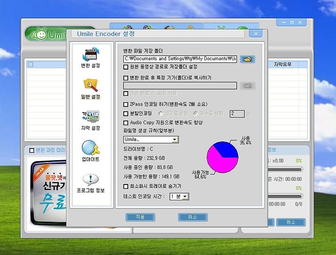Image resolution: width=336 pixels, height=255 pixels.
Task: Click the 사용 35.4% pie label
Action: point(245,141)
